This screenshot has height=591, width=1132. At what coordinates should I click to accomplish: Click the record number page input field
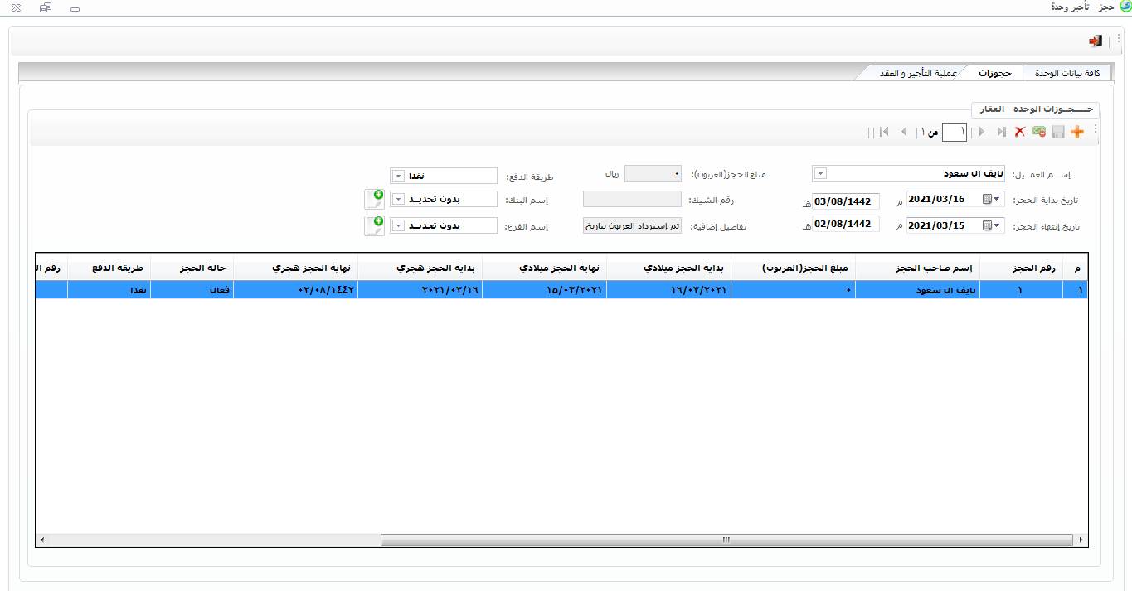click(x=955, y=132)
